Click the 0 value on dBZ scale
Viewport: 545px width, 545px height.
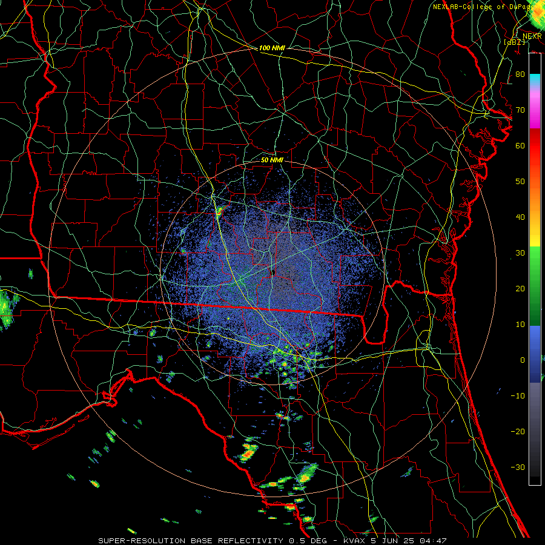[x=523, y=360]
